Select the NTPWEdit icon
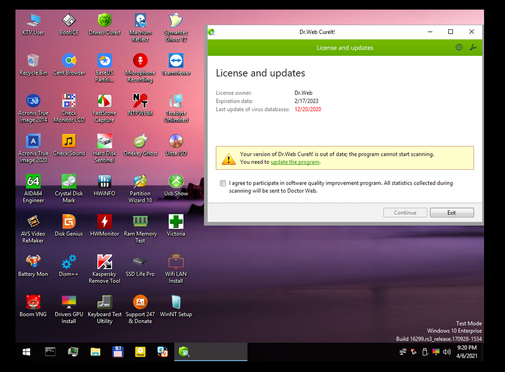Screen dimensions: 505x372 pos(140,105)
